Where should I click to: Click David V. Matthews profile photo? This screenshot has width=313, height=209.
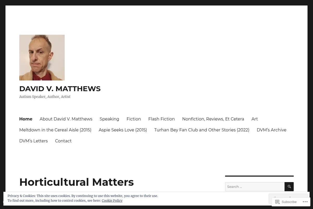[x=42, y=57]
